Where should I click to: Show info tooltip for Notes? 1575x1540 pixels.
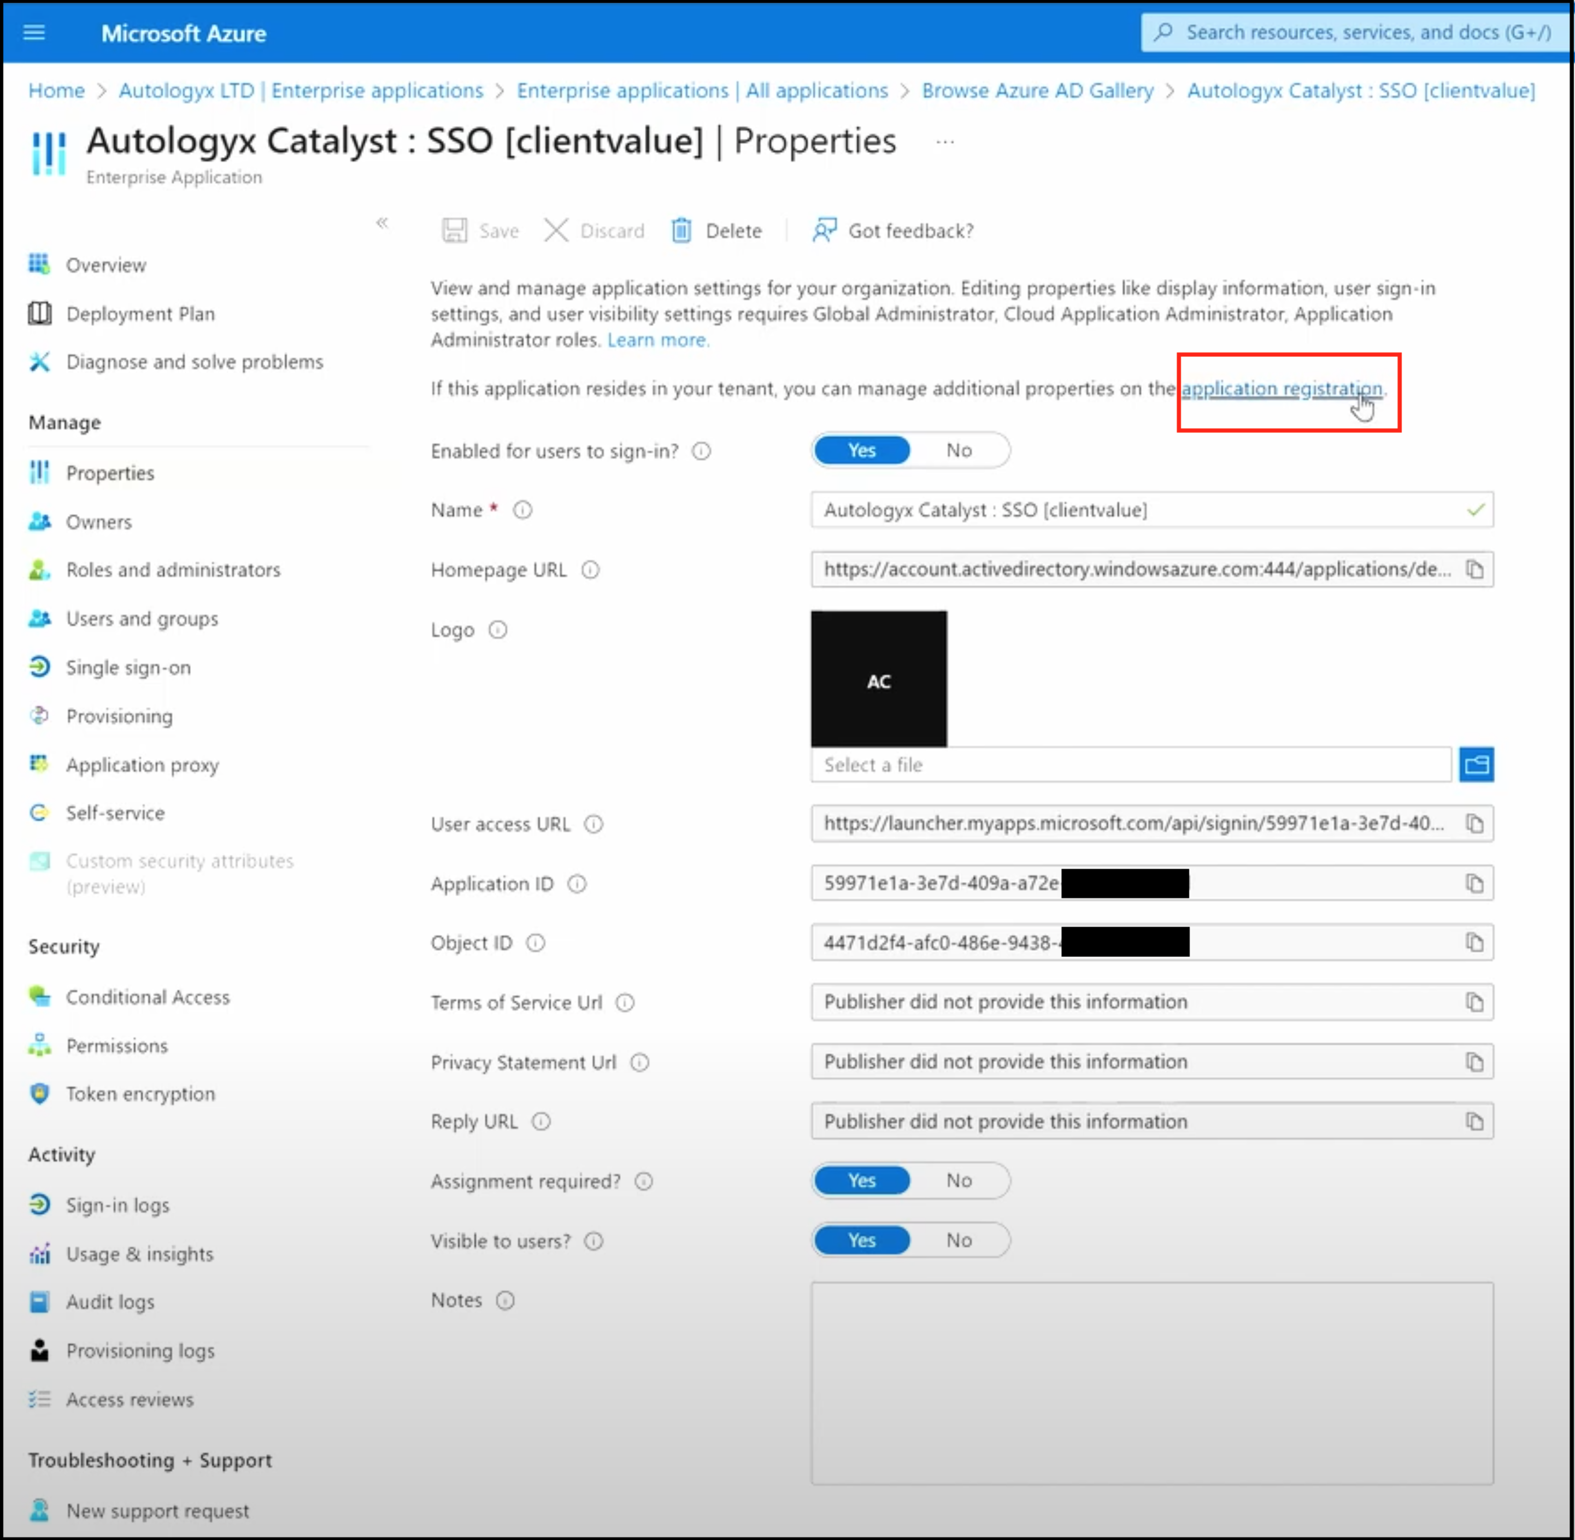(505, 1301)
